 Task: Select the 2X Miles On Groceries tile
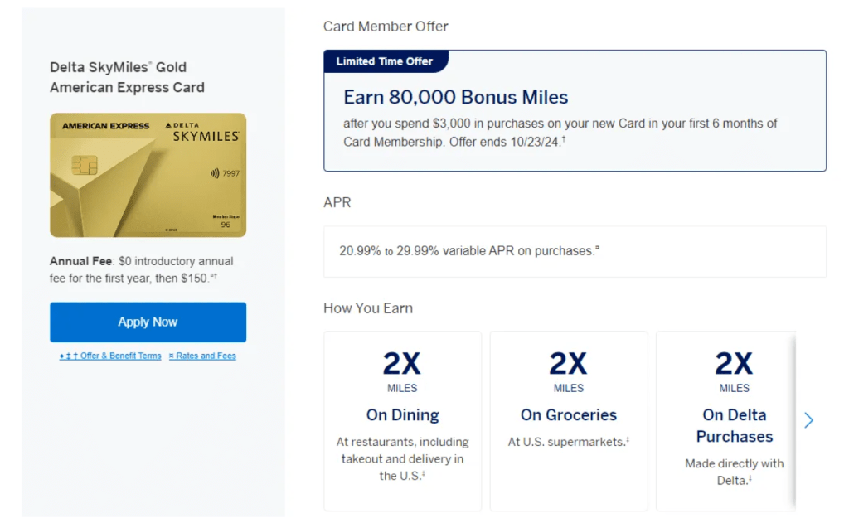[x=568, y=420]
